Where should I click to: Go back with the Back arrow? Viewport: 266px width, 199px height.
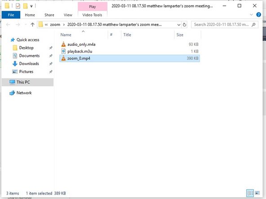[8, 25]
